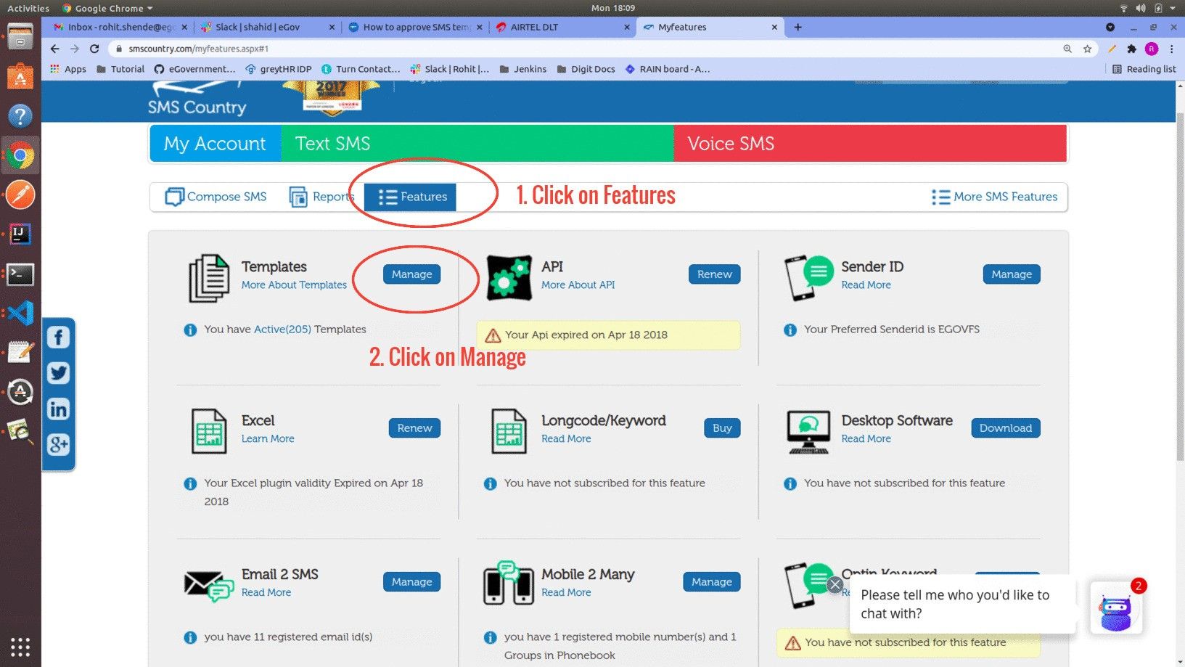Open Chrome extensions puzzle icon
This screenshot has height=667, width=1185.
1131,49
